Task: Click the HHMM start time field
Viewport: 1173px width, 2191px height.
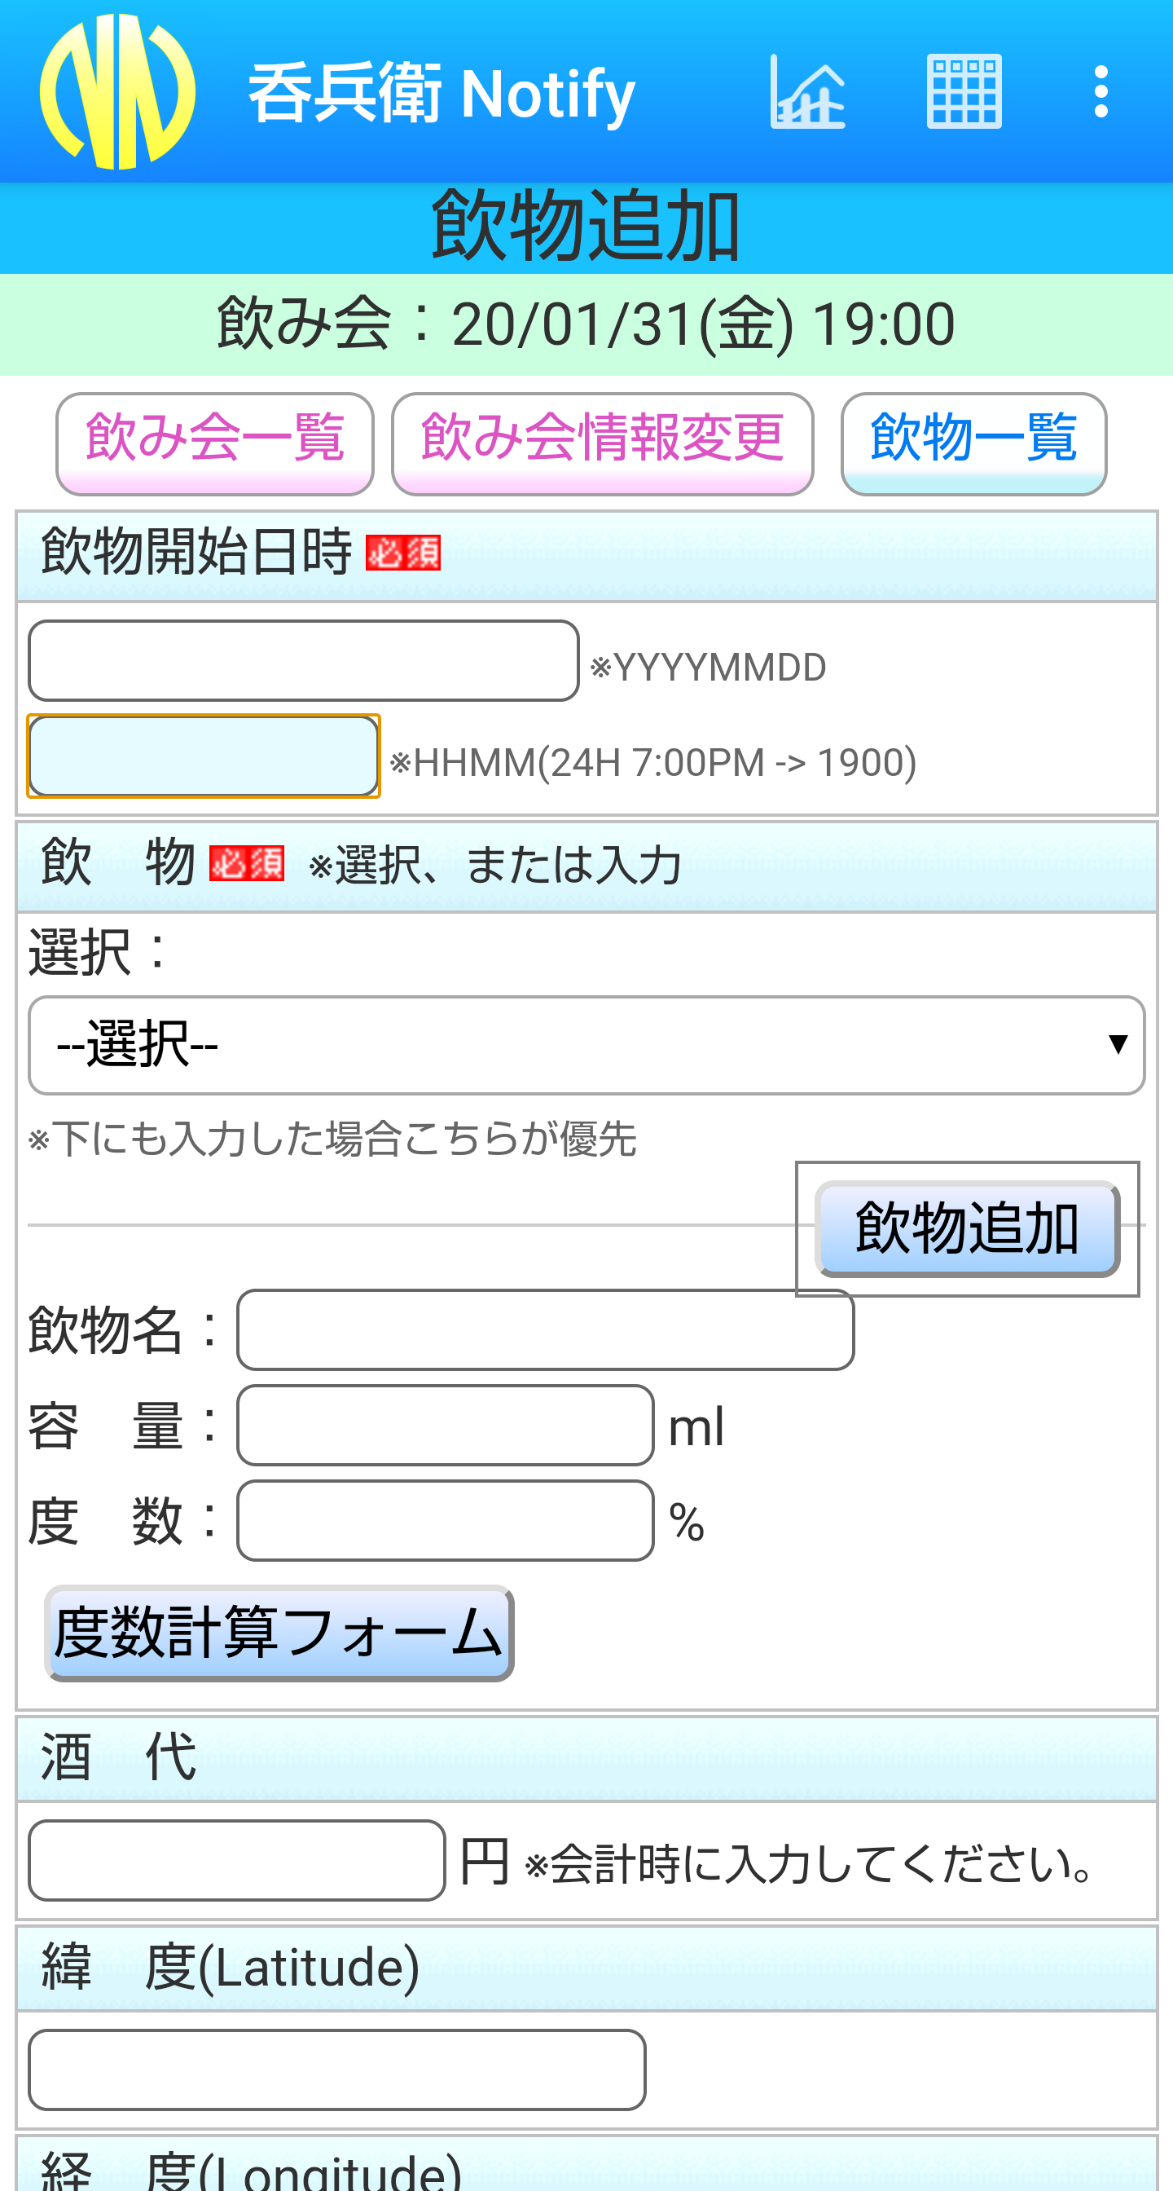Action: [x=204, y=756]
